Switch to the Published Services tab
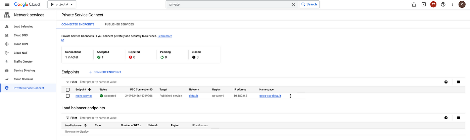The height and width of the screenshot is (140, 470). tap(119, 24)
